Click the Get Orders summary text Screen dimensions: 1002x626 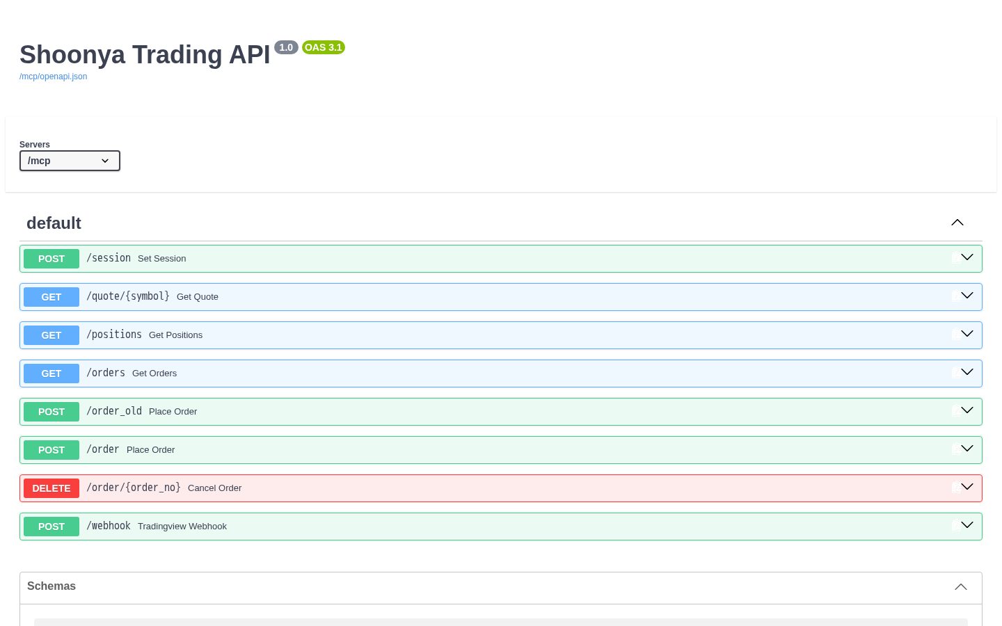click(x=154, y=374)
